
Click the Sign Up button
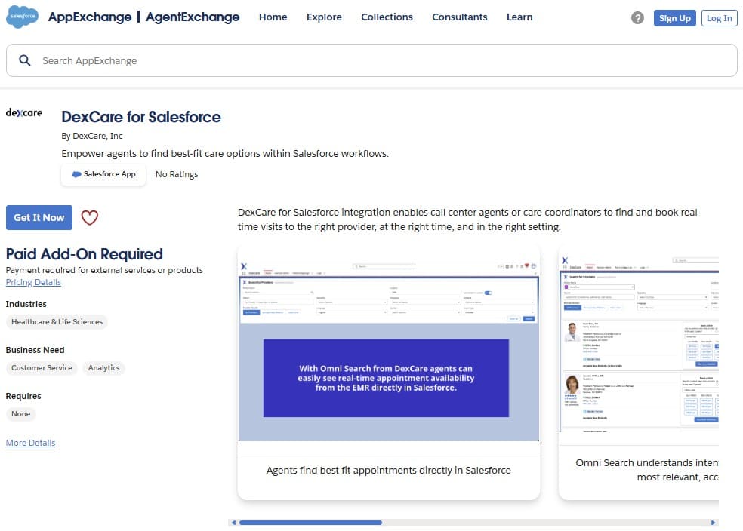(x=675, y=18)
